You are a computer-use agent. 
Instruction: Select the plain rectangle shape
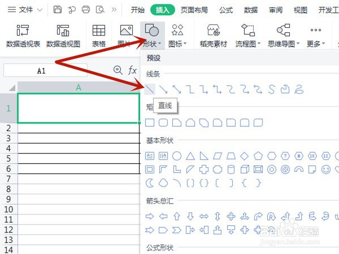150,122
